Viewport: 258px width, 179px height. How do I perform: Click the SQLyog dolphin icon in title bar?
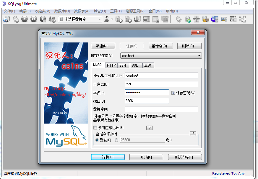(4, 3)
